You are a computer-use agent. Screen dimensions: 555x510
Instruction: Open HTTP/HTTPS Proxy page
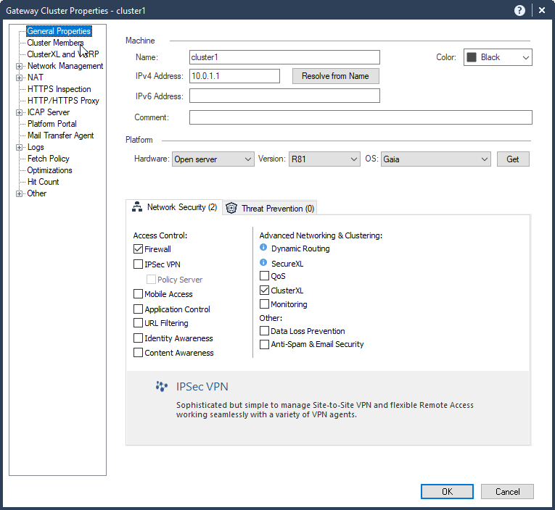[63, 101]
